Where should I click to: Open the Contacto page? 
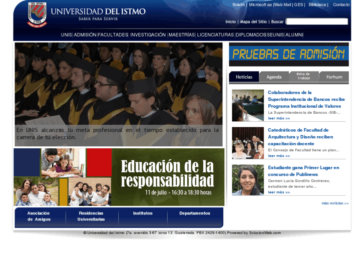pyautogui.click(x=341, y=5)
